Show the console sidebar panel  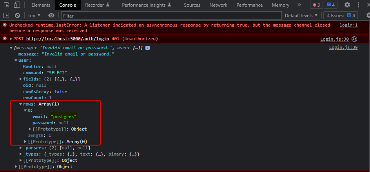(x=6, y=16)
